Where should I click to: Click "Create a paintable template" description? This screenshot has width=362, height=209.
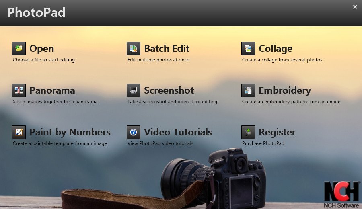click(x=60, y=143)
